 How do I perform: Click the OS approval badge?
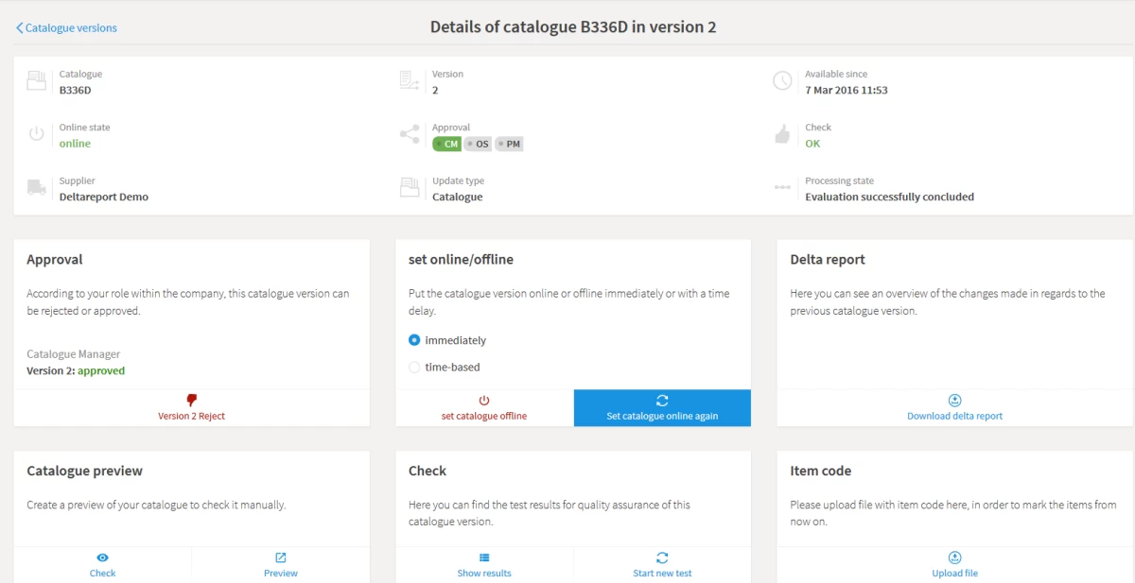click(x=478, y=145)
